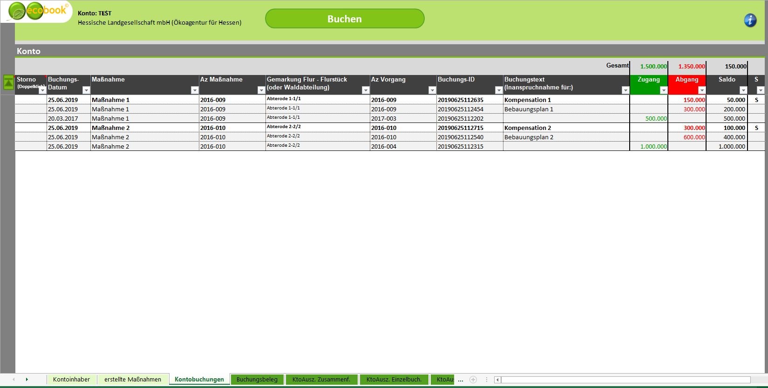Select the erstellte Maßnahmen sheet tab
The height and width of the screenshot is (388, 768).
133,380
